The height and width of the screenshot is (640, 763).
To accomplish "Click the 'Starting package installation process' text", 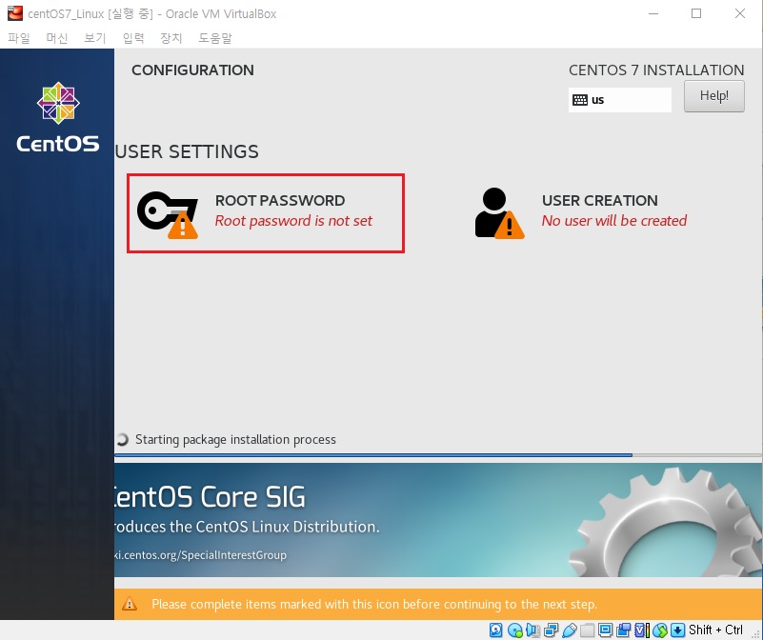I will [235, 439].
